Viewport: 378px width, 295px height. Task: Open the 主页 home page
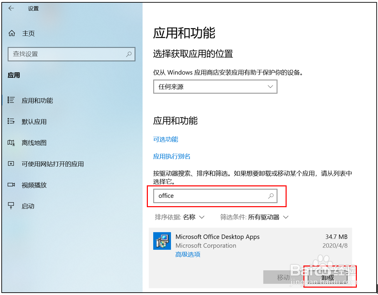pyautogui.click(x=29, y=34)
